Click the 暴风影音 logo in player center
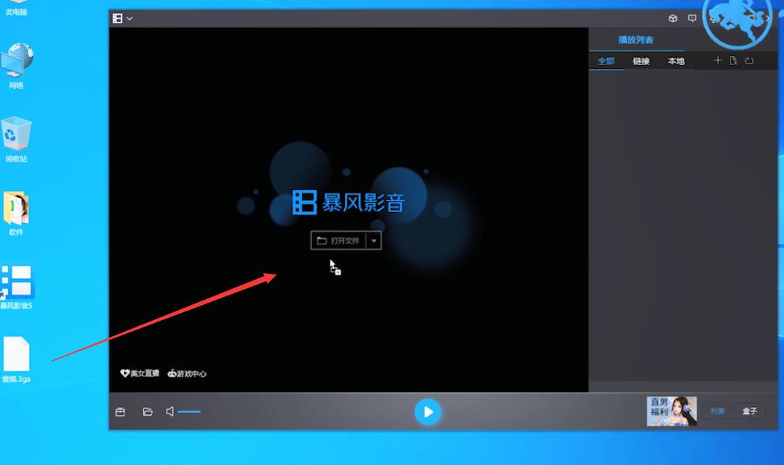Screen dimensions: 784x465 tap(349, 202)
